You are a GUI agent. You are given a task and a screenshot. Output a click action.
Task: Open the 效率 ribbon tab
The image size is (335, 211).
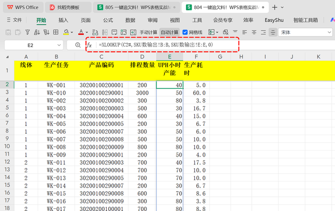tap(248, 20)
